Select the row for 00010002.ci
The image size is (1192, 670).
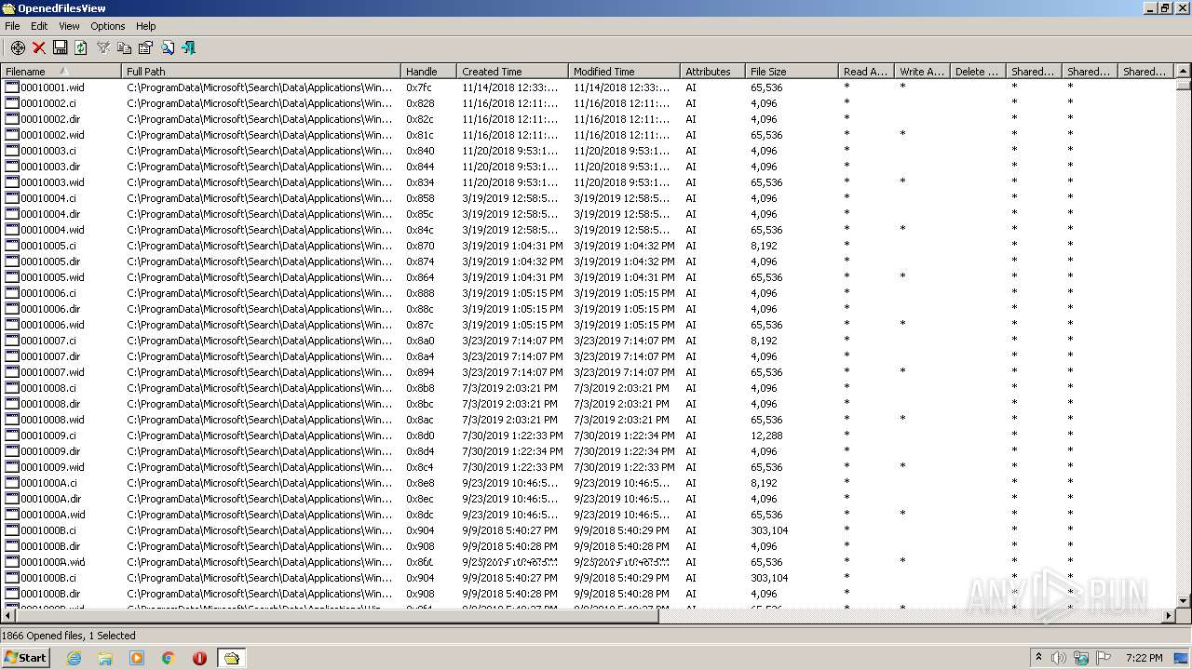click(x=588, y=103)
